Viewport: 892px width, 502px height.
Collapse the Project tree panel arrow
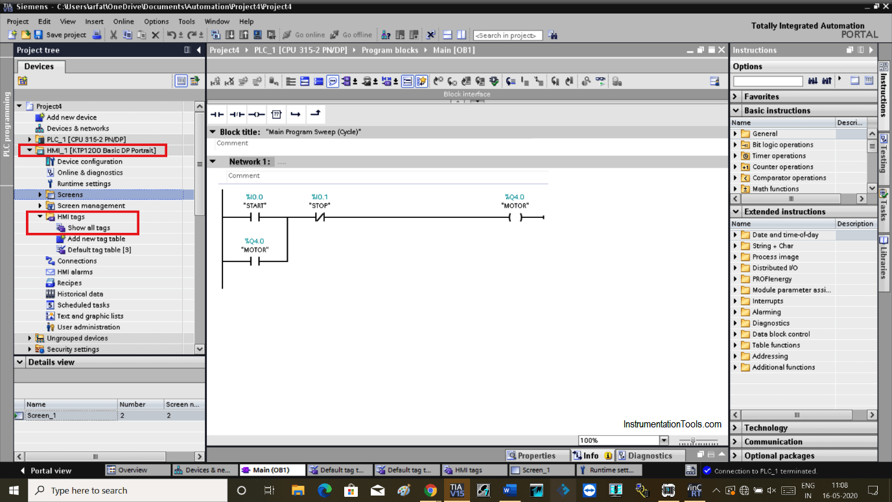click(x=200, y=50)
